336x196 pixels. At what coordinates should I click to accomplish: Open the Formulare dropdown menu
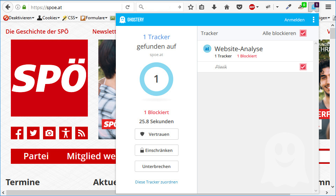(94, 18)
